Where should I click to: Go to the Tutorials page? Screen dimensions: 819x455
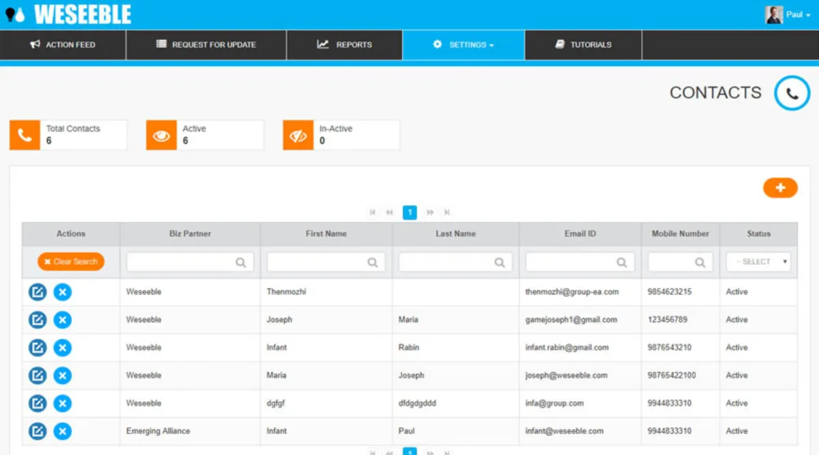point(583,44)
